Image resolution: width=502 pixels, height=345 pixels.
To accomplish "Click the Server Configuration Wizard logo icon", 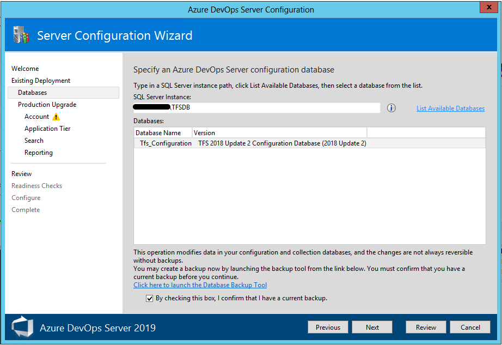I will point(21,35).
